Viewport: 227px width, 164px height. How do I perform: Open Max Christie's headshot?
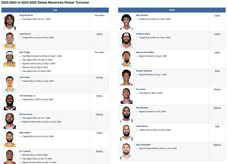(x=127, y=22)
